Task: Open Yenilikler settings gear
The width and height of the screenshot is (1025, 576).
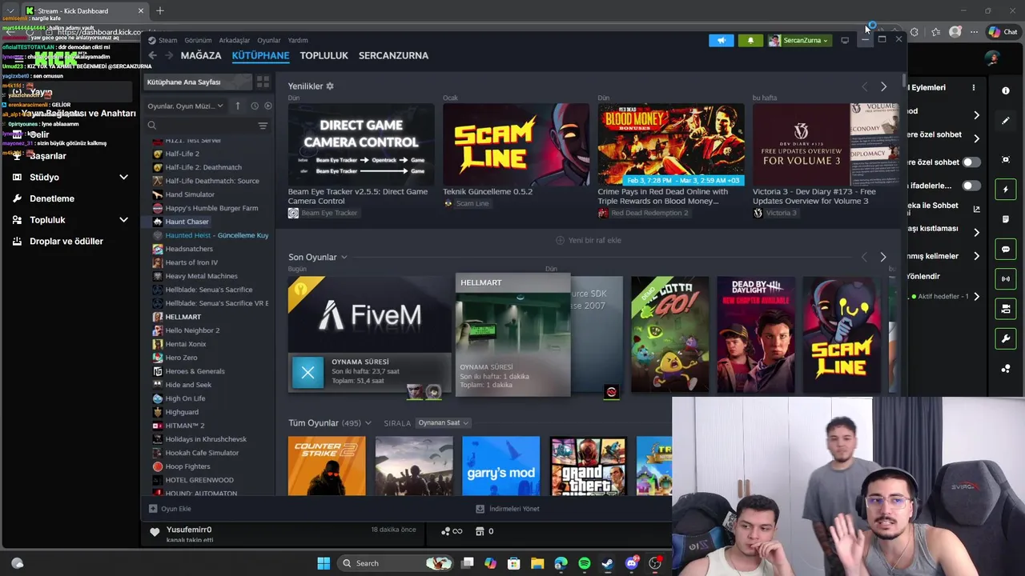Action: (x=330, y=86)
